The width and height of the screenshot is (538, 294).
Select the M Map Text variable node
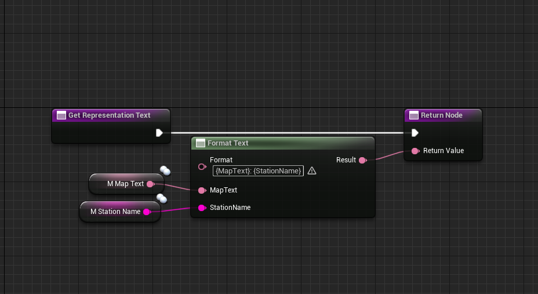click(x=126, y=184)
